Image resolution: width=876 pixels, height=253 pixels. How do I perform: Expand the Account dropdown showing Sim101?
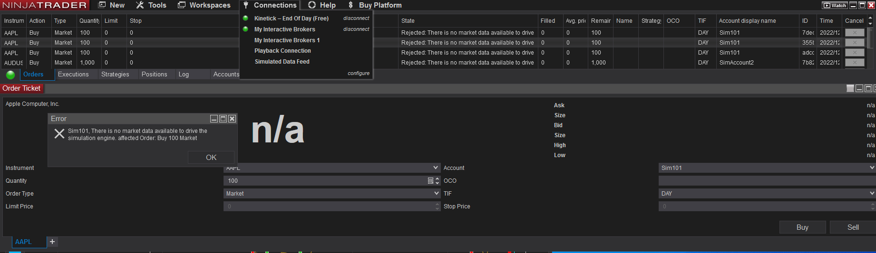[872, 168]
